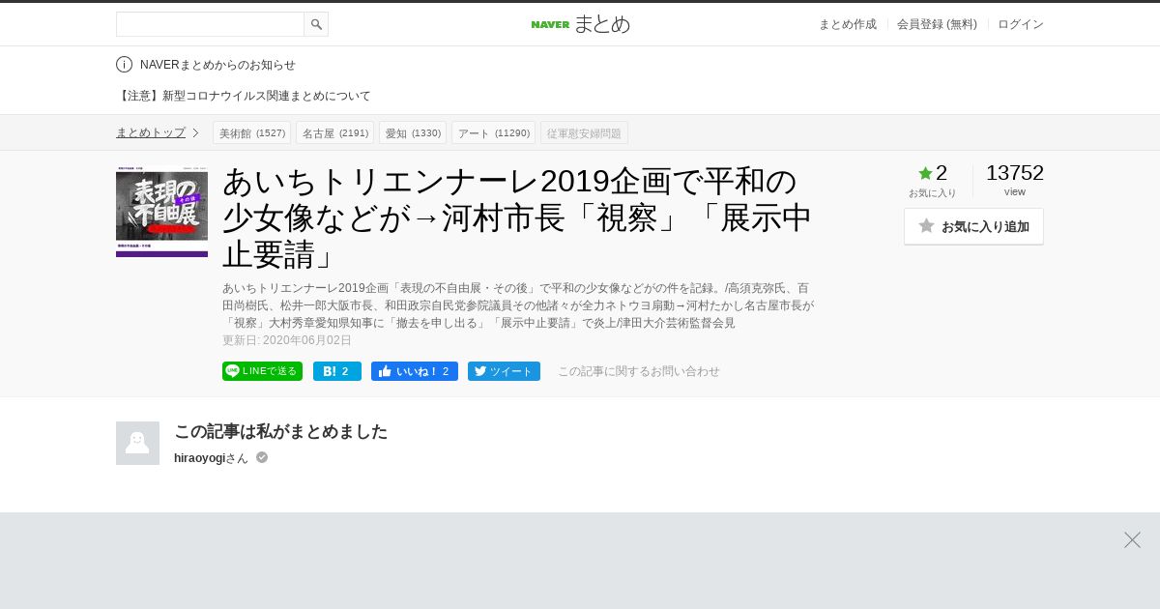Click the article title あいちトリエンナーレ2019
Viewport: 1160px width, 609px height.
point(517,217)
